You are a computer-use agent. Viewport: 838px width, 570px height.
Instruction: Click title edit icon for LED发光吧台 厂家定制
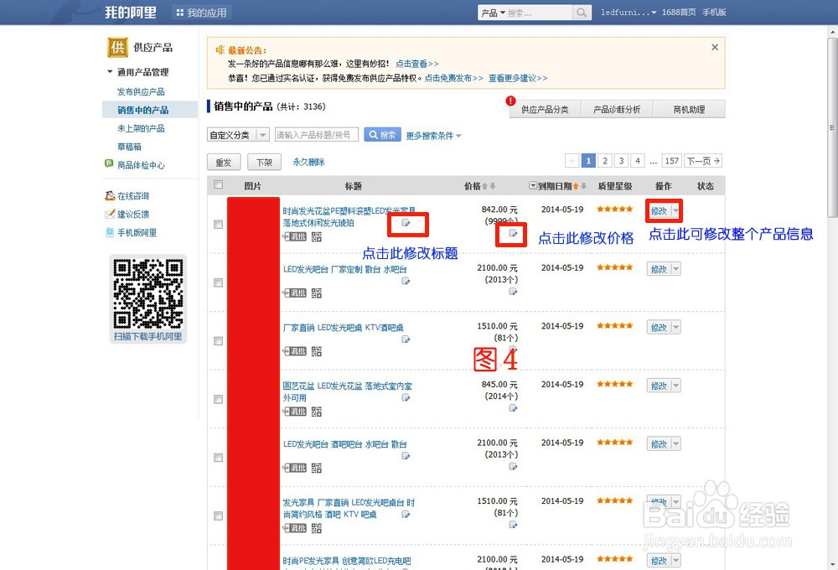coord(406,281)
